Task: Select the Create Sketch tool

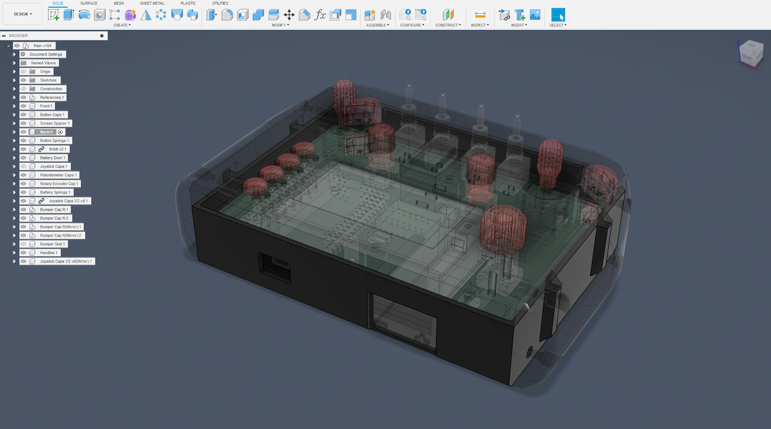Action: click(x=53, y=14)
